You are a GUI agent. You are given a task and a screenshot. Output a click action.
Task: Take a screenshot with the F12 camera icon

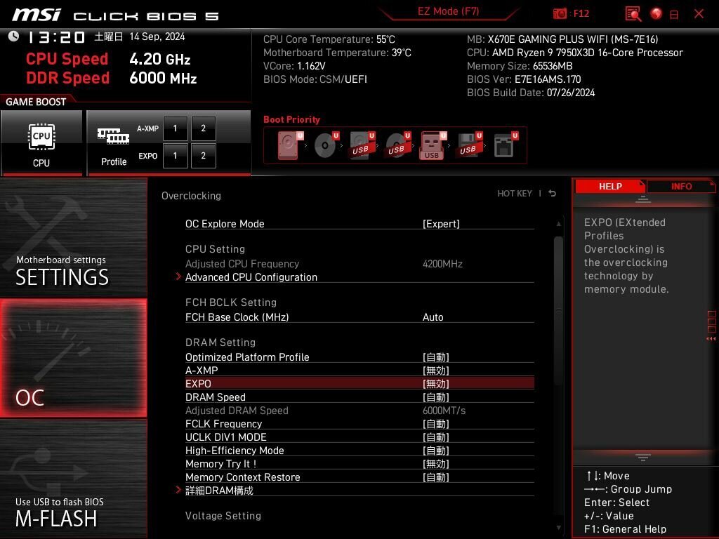(x=560, y=13)
